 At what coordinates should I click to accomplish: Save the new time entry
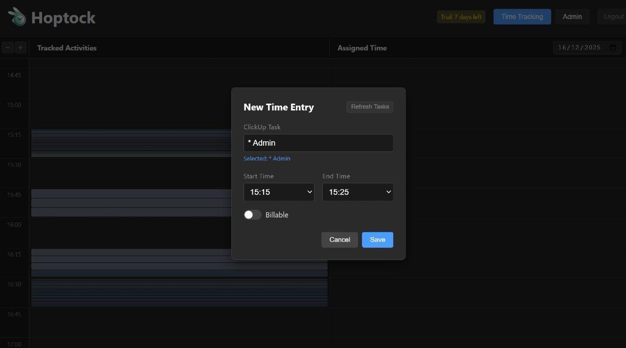coord(377,239)
